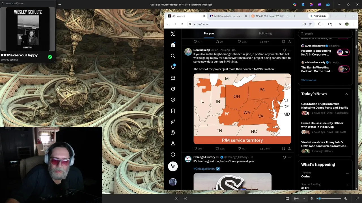Open Bookmarks icon in X sidebar
The height and width of the screenshot is (203, 362).
click(x=173, y=111)
